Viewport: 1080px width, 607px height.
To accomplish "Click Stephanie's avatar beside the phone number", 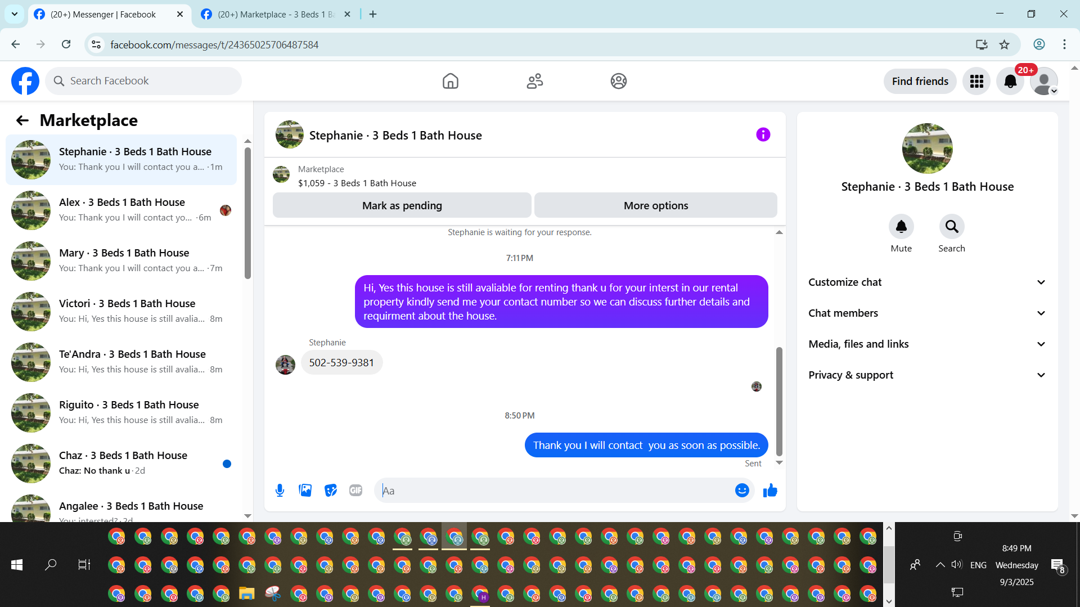I will pos(285,365).
